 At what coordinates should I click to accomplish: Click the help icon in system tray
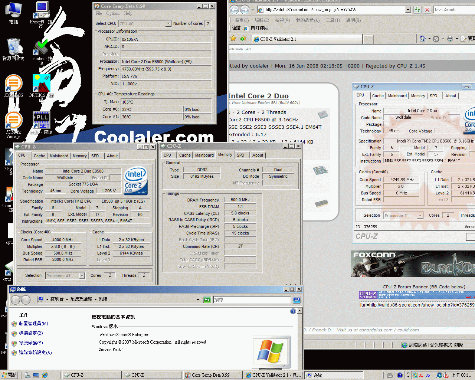(400, 375)
